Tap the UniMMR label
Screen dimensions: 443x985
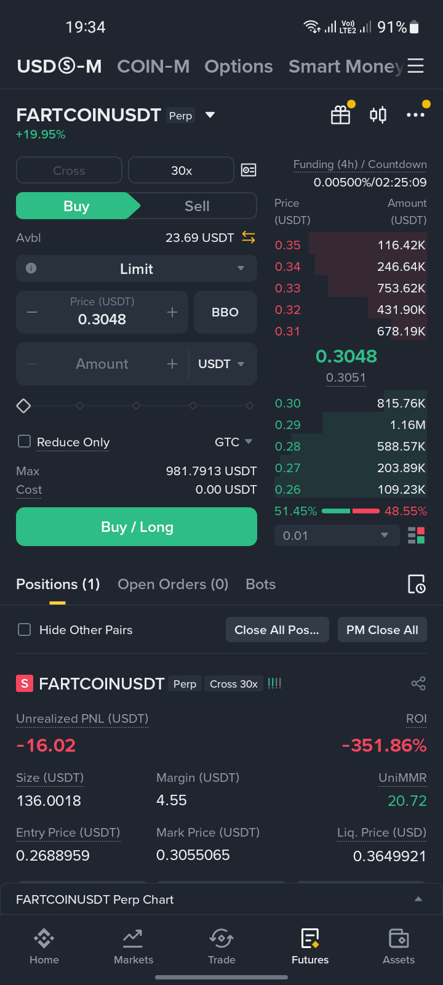(x=402, y=778)
